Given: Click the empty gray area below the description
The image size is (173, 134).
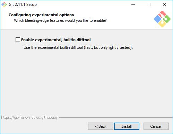Looking at the screenshot, I should coord(86,81).
